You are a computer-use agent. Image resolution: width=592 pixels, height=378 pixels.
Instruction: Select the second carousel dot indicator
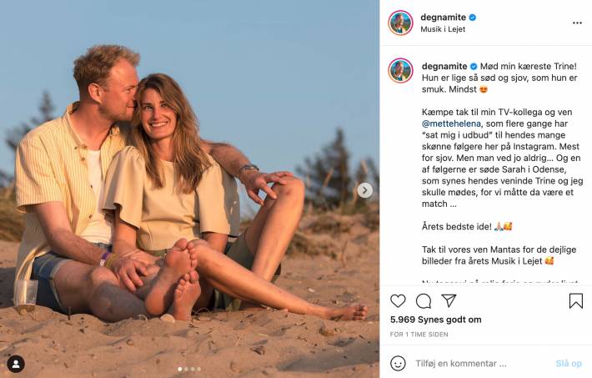184,369
